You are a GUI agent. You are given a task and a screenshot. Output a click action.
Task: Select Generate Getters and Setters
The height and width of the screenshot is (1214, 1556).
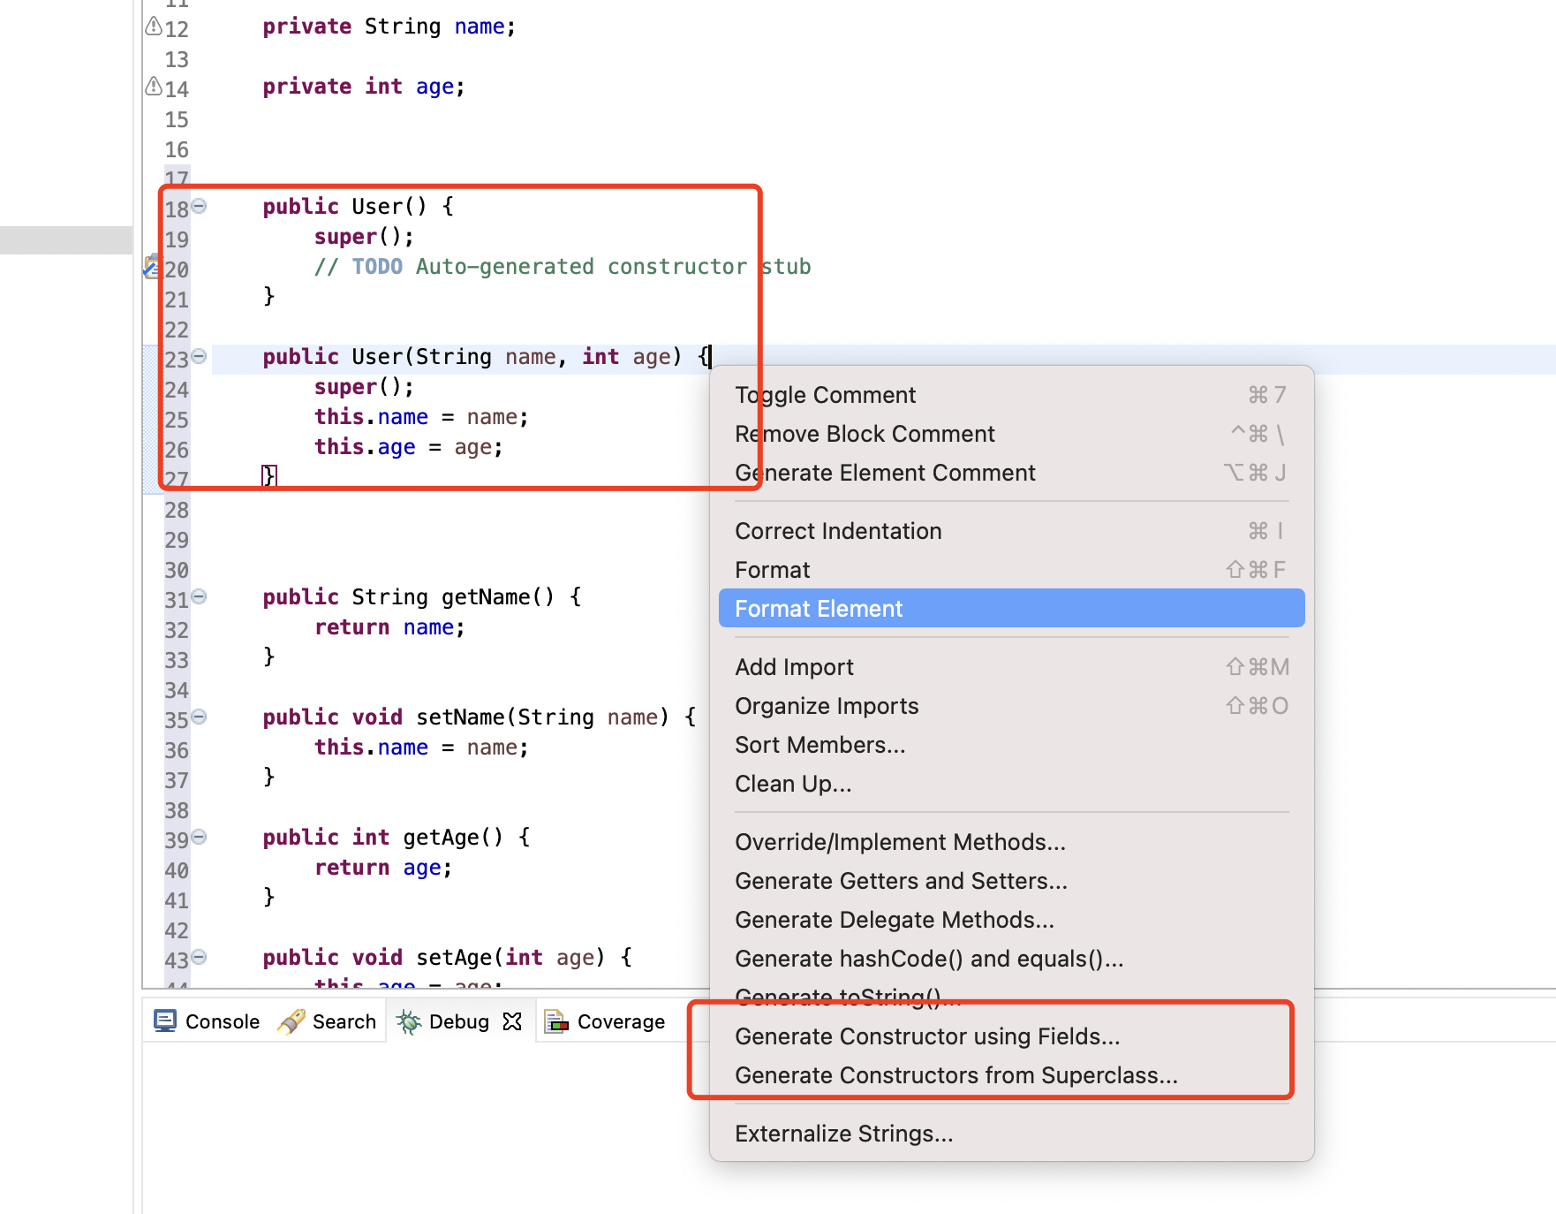point(1011,881)
